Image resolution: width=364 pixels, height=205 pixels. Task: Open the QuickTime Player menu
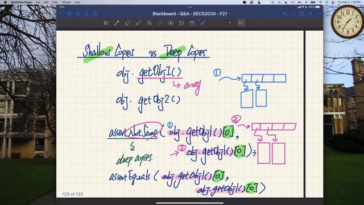click(22, 2)
